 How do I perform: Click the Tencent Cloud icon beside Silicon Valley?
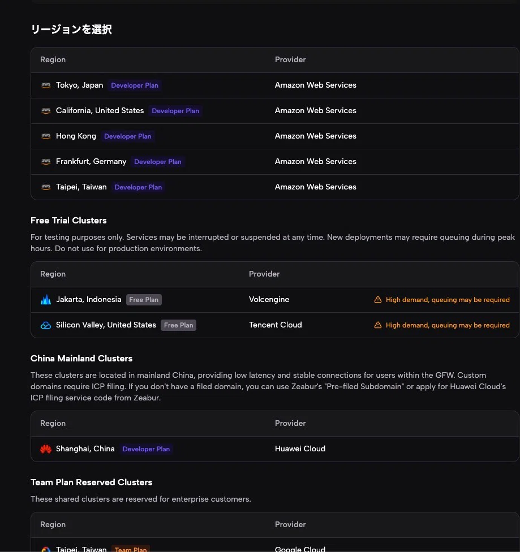pyautogui.click(x=46, y=325)
